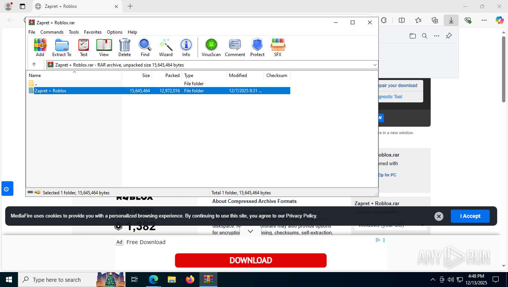
Task: Click the key password icon in status bar
Action: coord(37,192)
